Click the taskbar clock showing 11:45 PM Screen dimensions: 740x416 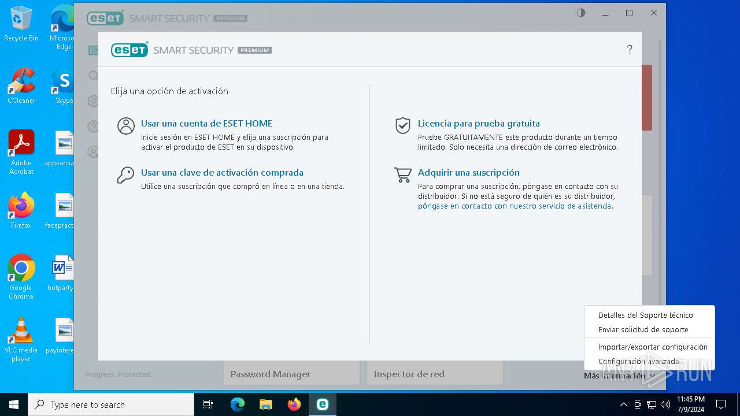(x=690, y=404)
